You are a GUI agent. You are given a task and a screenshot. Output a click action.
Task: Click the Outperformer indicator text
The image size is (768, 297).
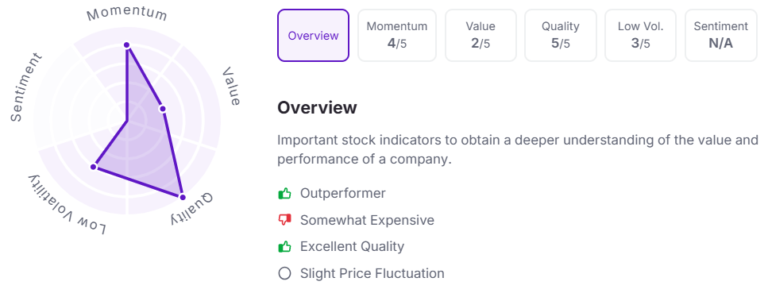[343, 194]
